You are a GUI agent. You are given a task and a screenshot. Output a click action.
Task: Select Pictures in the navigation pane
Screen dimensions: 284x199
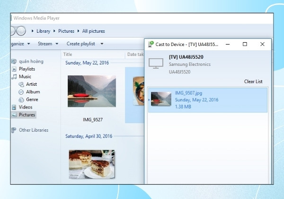(27, 115)
